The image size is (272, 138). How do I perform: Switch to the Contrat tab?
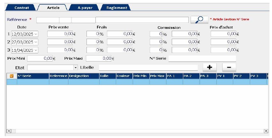point(21,8)
